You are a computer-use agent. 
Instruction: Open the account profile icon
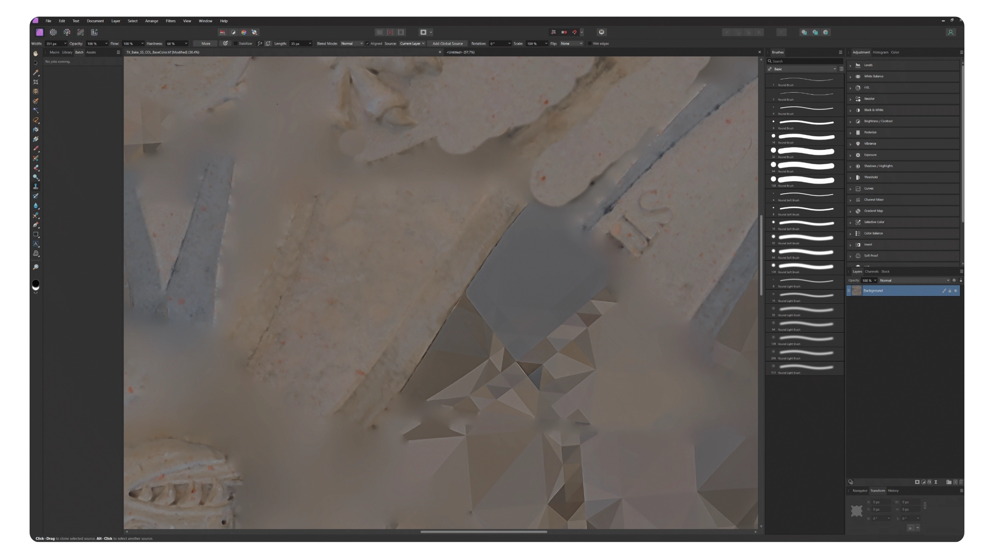click(951, 32)
